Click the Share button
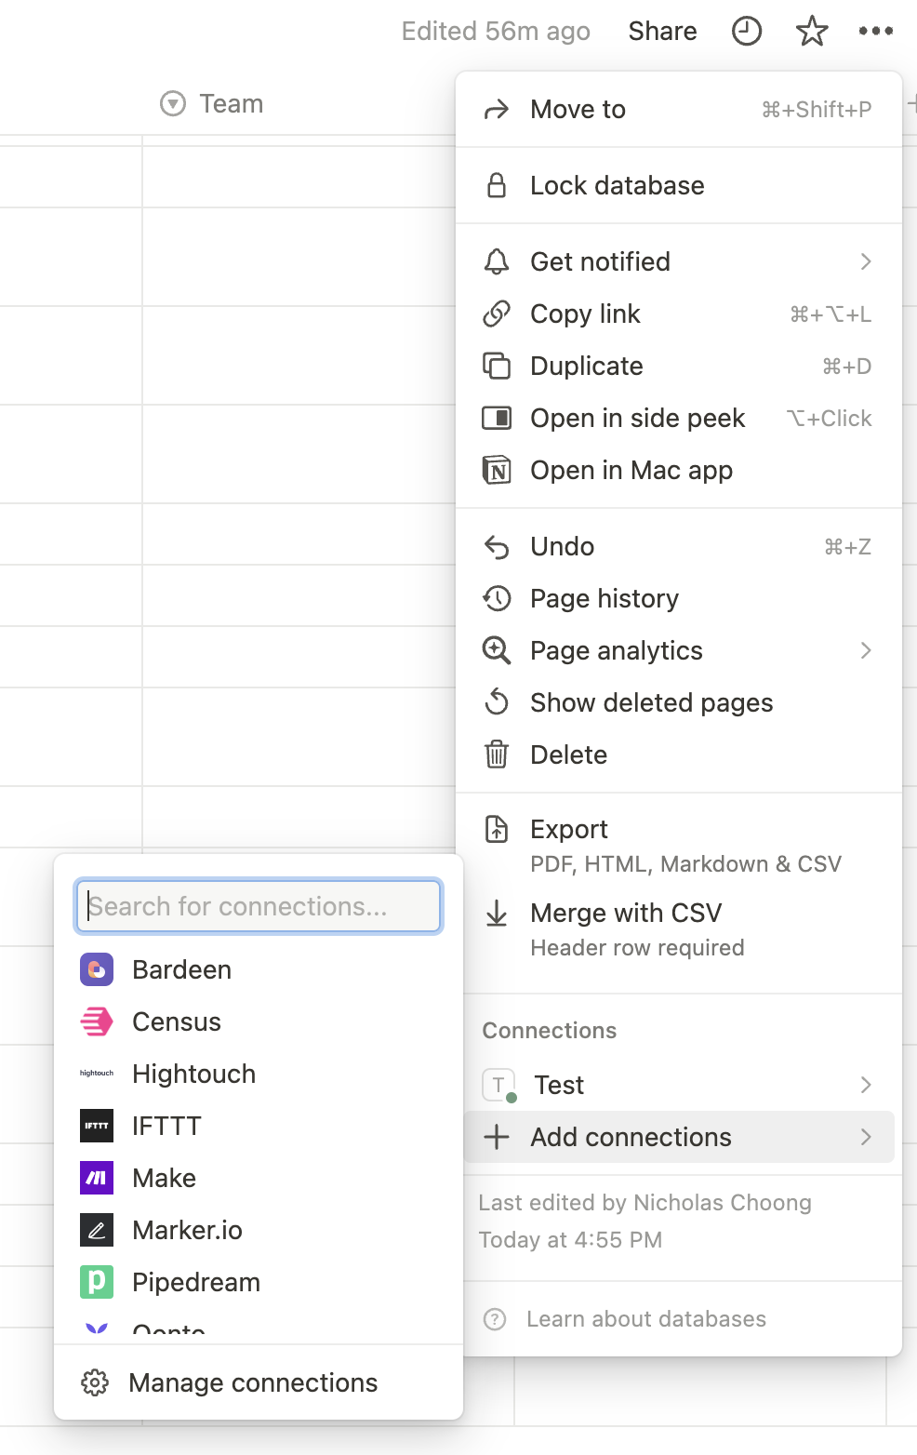The image size is (917, 1455). point(662,32)
